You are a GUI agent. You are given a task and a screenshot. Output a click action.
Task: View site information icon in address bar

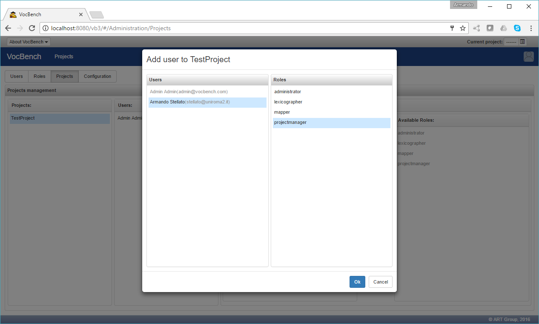46,28
